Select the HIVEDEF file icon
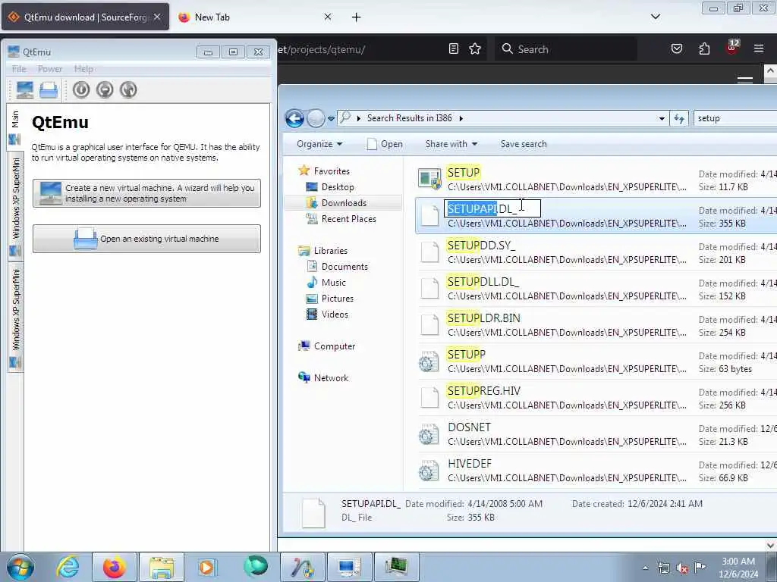The image size is (777, 582). tap(429, 471)
